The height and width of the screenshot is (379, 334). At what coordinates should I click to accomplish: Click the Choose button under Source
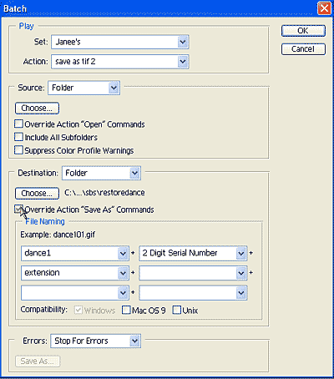(x=37, y=109)
